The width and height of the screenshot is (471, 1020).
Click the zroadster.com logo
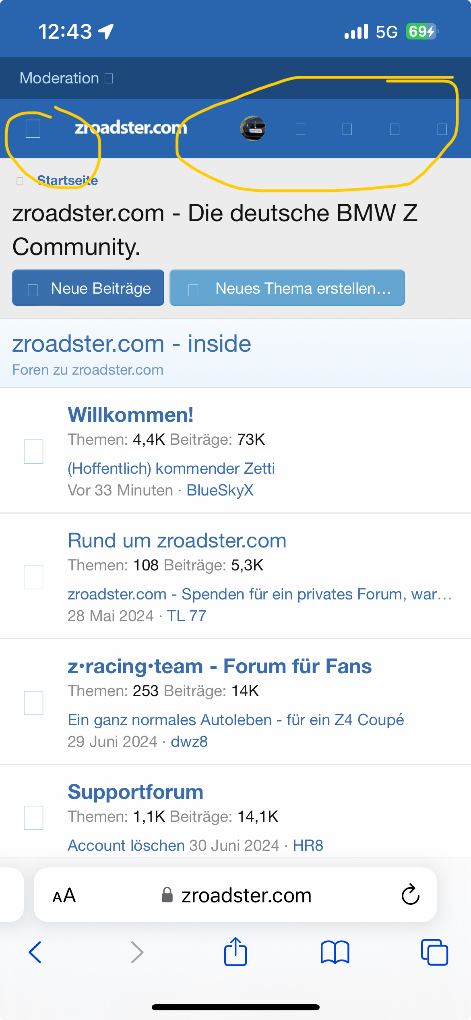coord(131,128)
